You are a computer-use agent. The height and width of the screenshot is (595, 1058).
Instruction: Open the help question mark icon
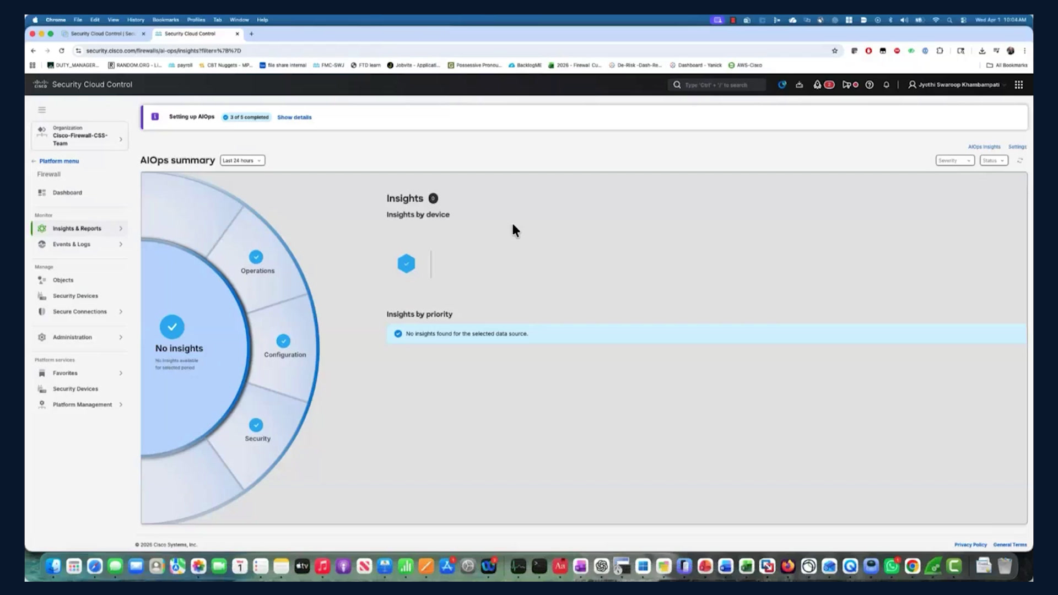tap(870, 85)
